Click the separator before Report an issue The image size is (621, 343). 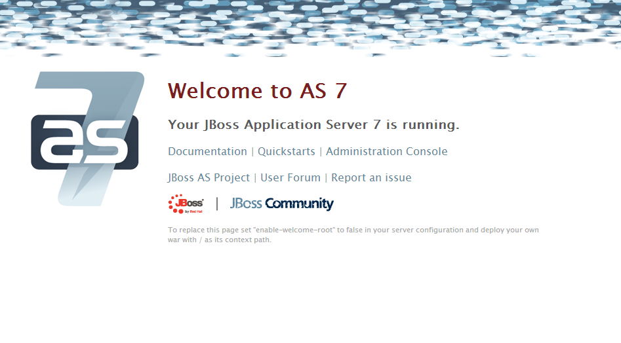tap(326, 178)
